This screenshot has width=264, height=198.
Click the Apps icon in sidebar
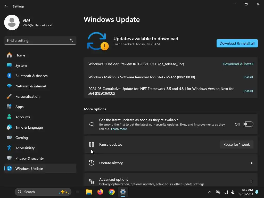point(9,106)
